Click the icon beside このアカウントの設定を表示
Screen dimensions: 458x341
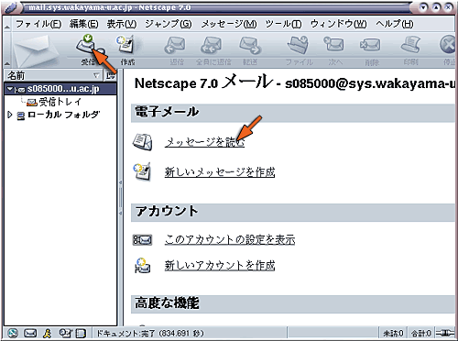tap(142, 240)
